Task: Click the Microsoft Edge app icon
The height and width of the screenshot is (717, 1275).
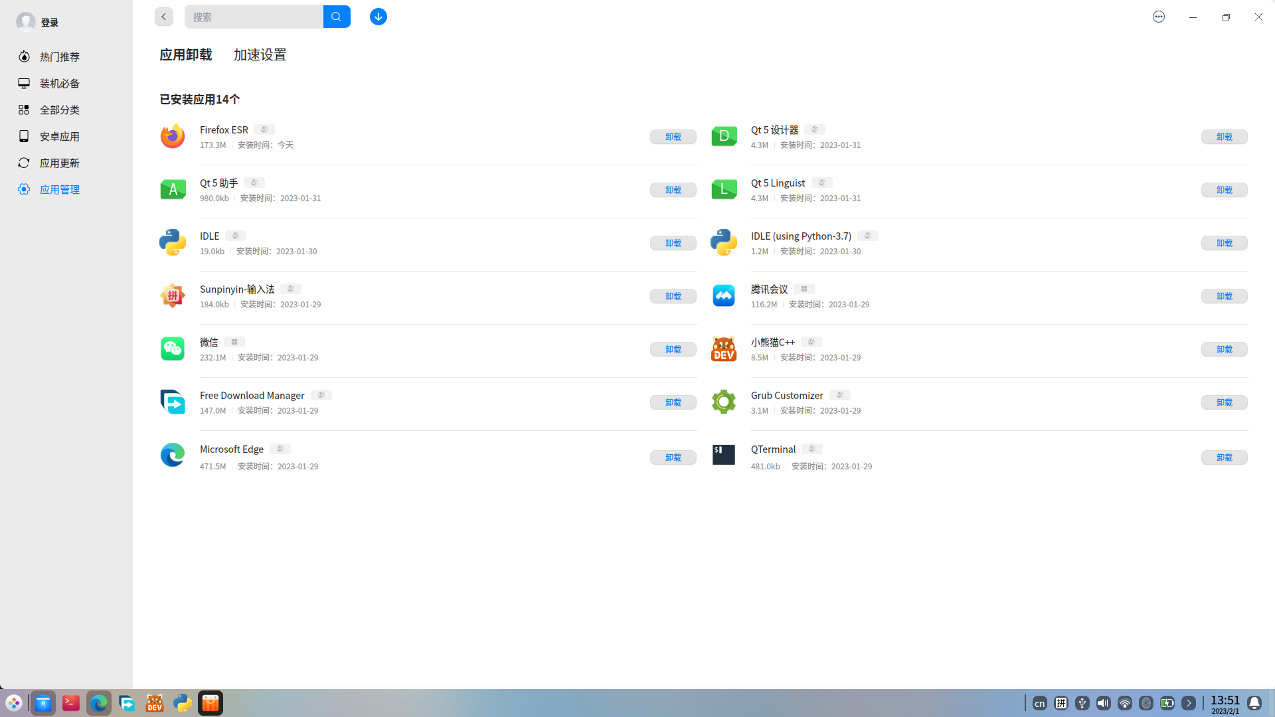Action: pyautogui.click(x=173, y=455)
